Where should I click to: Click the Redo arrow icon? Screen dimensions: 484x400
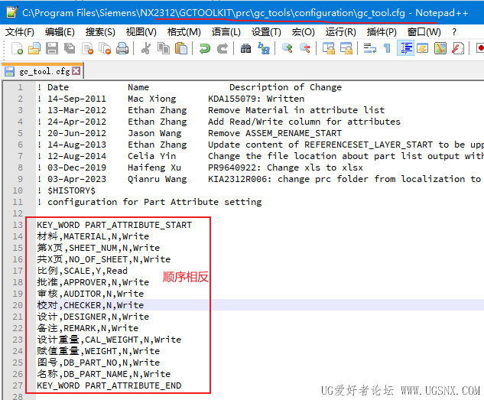click(x=223, y=48)
